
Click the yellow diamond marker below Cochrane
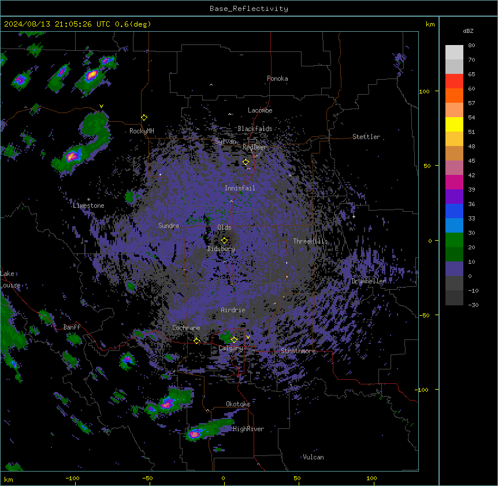(x=196, y=341)
